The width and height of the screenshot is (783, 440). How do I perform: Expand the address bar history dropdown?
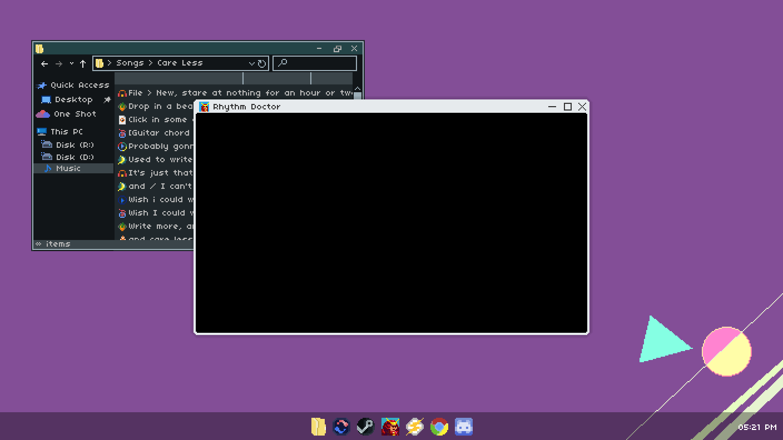(251, 63)
